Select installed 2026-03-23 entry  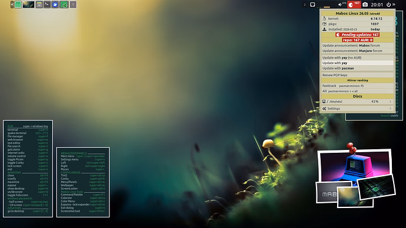click(x=357, y=29)
